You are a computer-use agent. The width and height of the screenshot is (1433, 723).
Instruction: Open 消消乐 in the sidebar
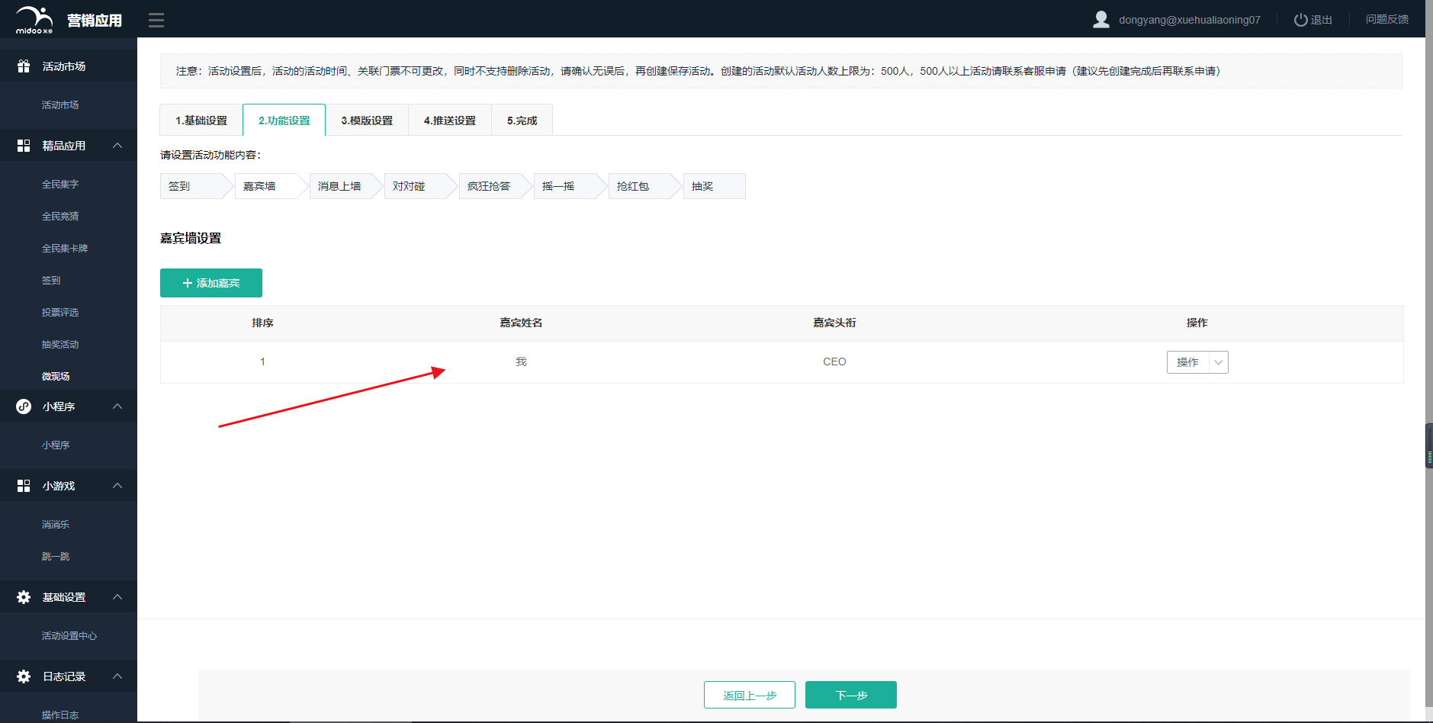(x=56, y=524)
